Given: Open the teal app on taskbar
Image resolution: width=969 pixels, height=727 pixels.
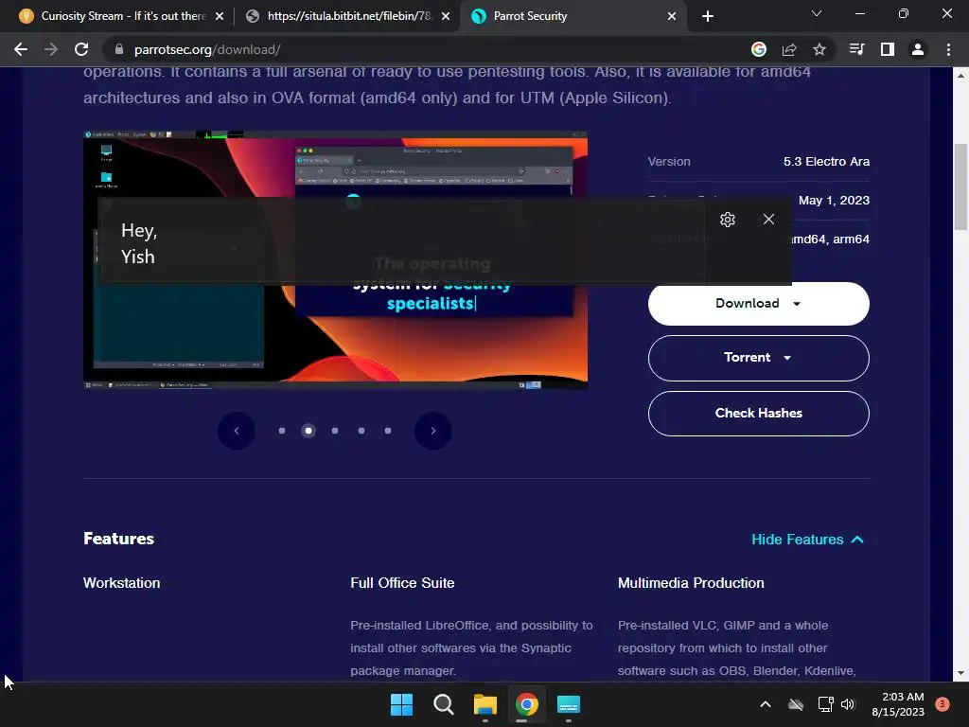Looking at the screenshot, I should [x=569, y=704].
